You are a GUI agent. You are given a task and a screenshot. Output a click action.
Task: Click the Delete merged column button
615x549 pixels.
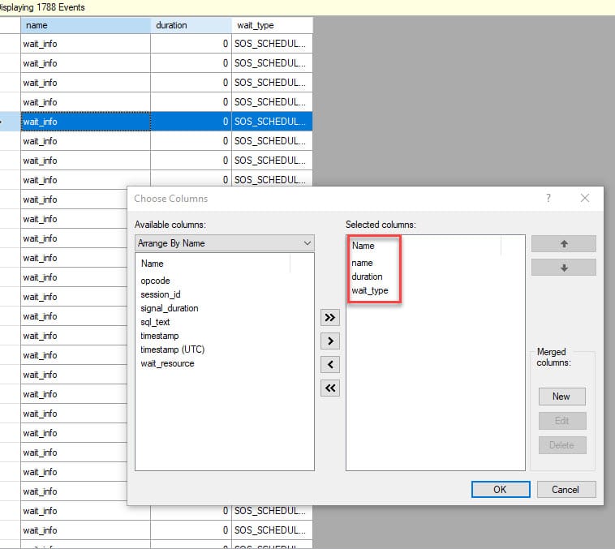(561, 445)
